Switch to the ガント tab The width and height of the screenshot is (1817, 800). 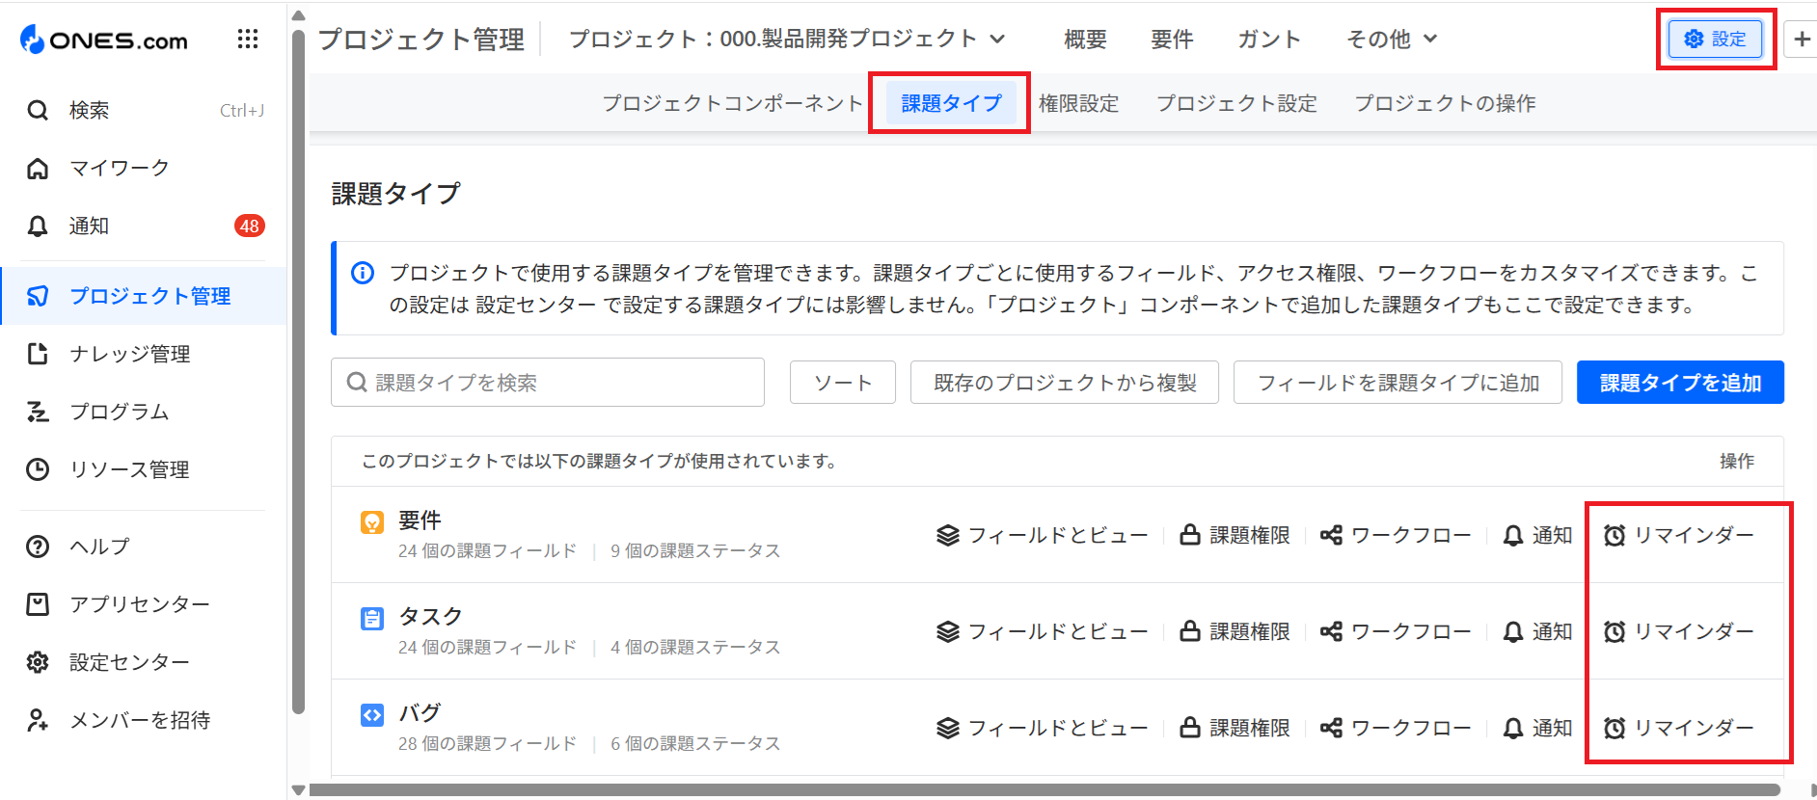tap(1269, 40)
